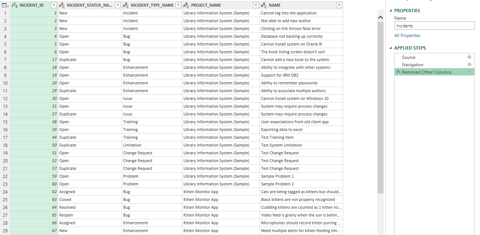Click the NAME column text data type icon

coord(264,5)
